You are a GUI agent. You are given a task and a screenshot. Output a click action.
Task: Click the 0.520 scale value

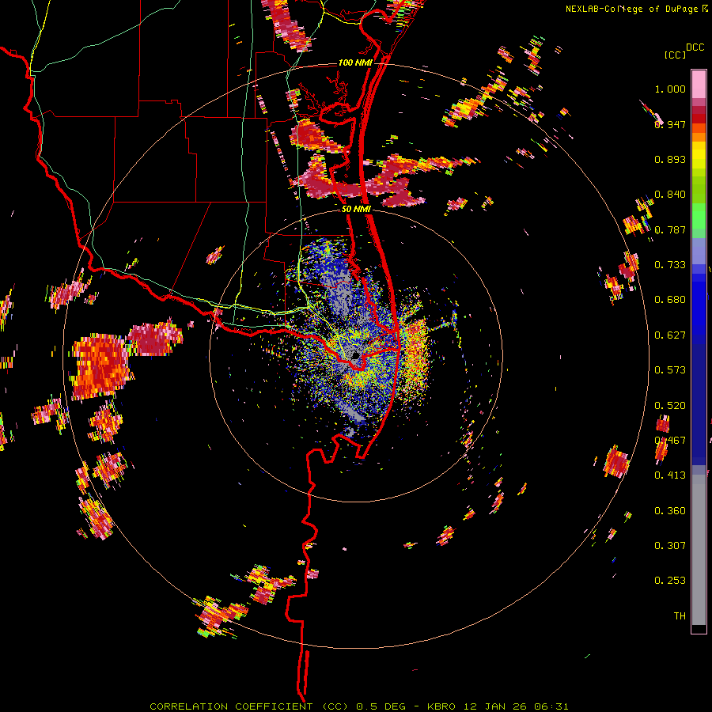click(x=670, y=406)
